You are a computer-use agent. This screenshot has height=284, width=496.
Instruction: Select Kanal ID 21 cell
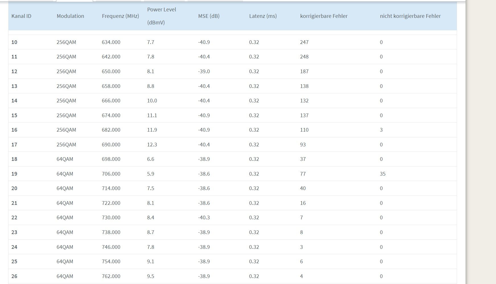click(14, 203)
